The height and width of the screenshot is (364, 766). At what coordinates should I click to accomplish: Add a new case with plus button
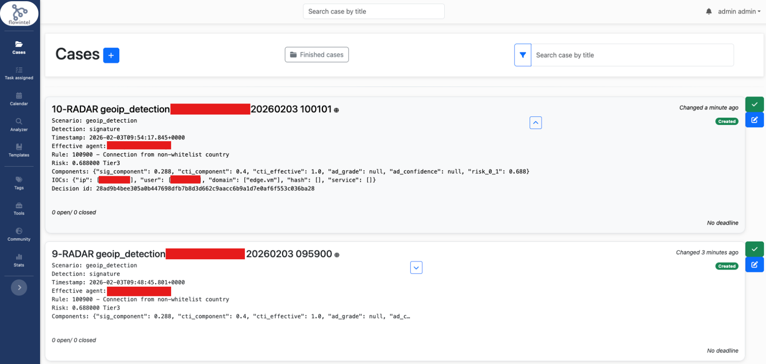tap(111, 55)
